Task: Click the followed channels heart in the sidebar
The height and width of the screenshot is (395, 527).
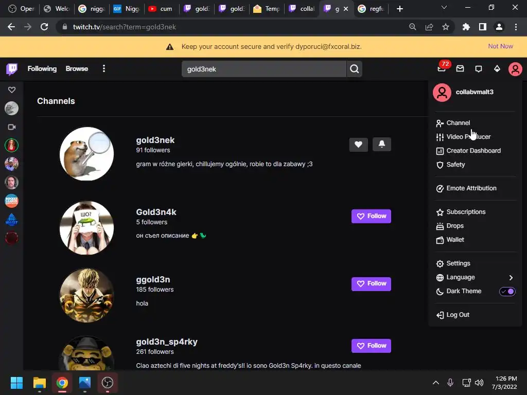Action: [12, 89]
